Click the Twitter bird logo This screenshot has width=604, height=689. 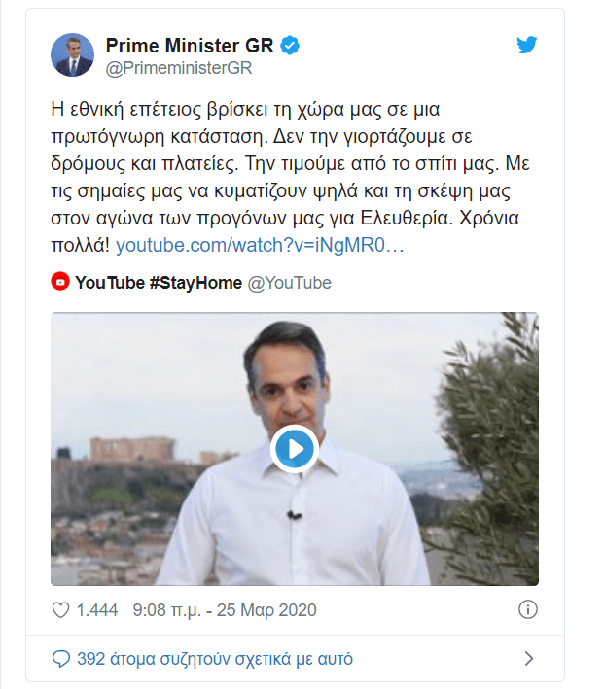(x=526, y=45)
